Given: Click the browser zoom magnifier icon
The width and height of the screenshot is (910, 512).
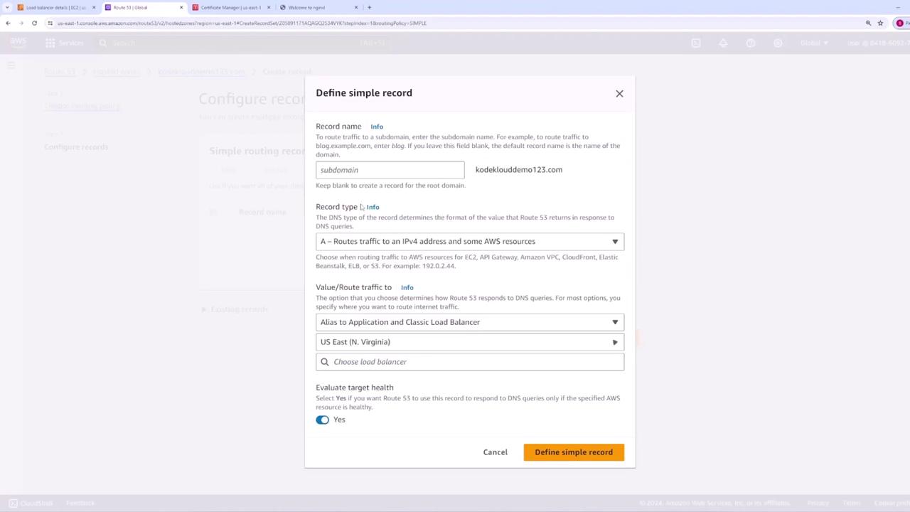Looking at the screenshot, I should pos(868,23).
